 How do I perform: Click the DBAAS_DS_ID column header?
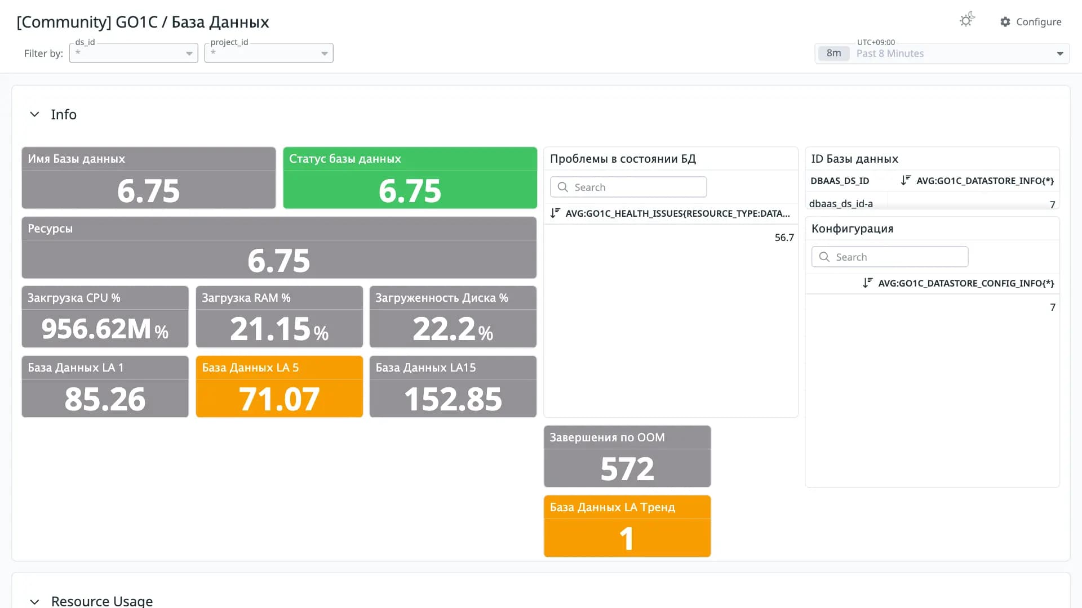(840, 181)
